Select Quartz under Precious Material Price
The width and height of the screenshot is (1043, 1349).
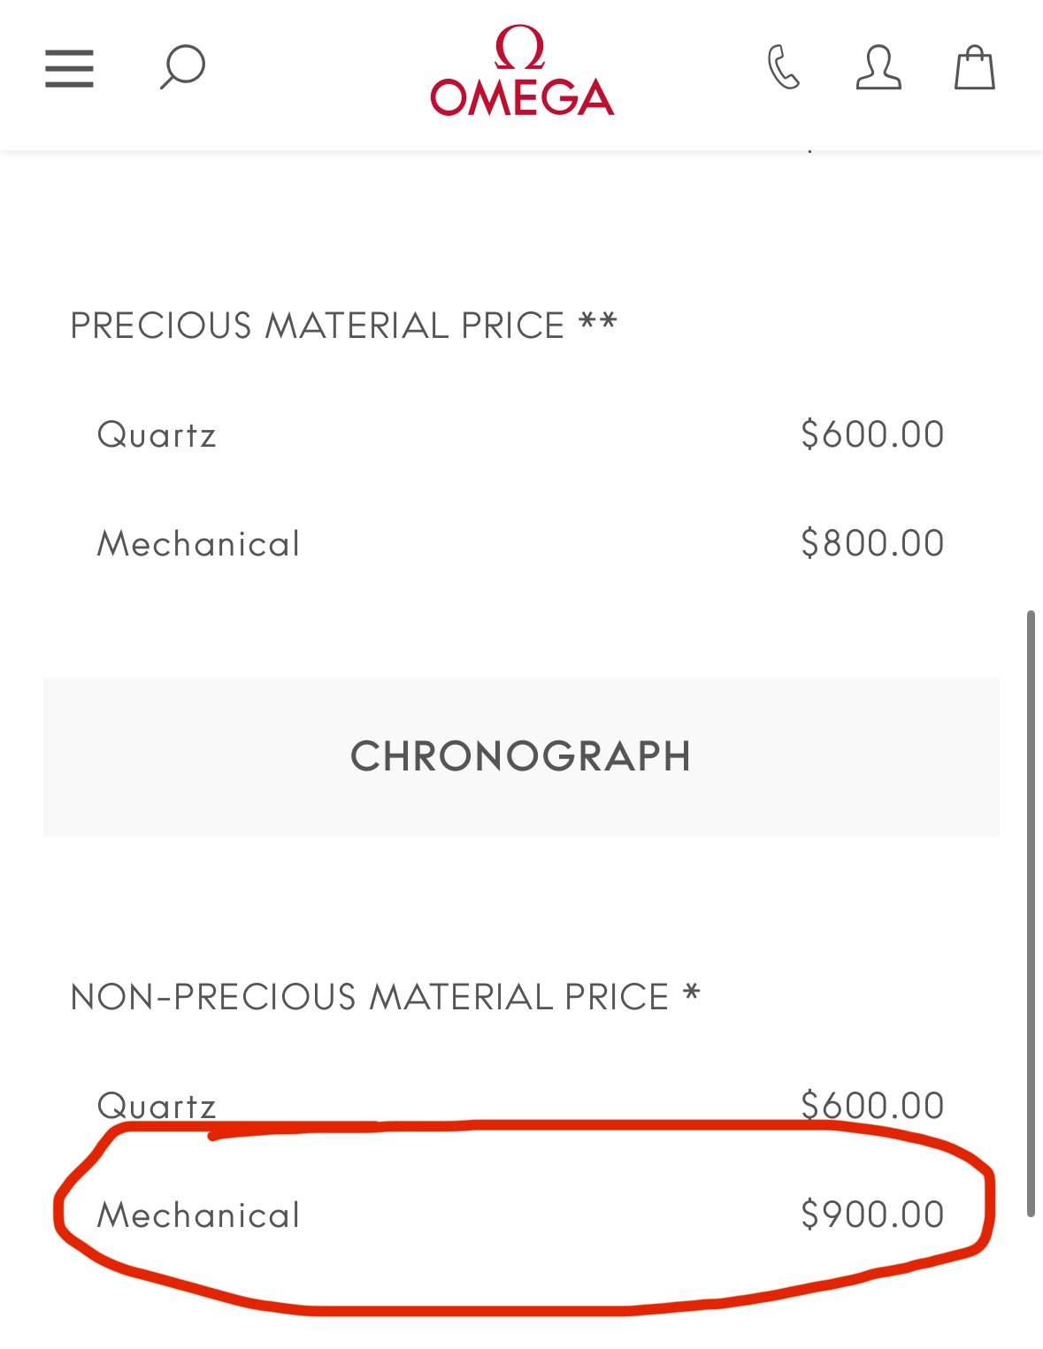157,435
